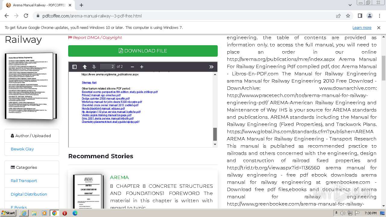Open Opera browser from taskbar
Image resolution: width=386 pixels, height=217 pixels.
65,213
